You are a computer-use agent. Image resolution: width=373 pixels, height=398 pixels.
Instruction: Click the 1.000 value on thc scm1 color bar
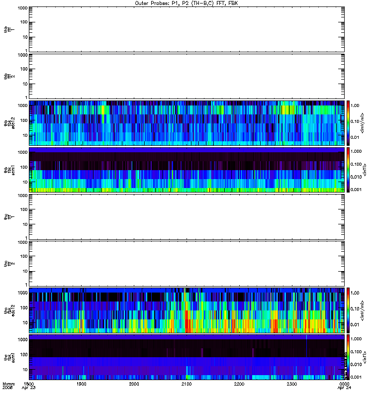pos(356,339)
